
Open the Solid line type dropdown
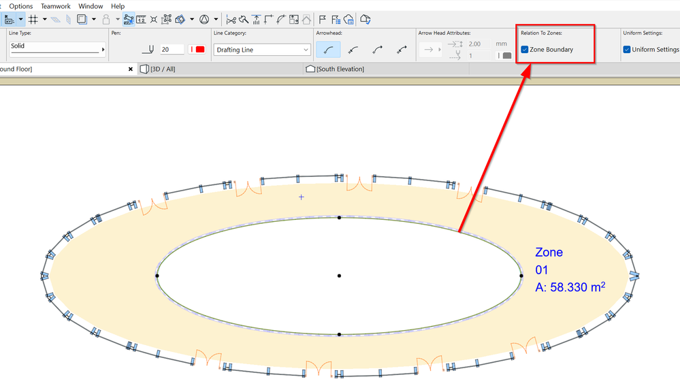(57, 48)
